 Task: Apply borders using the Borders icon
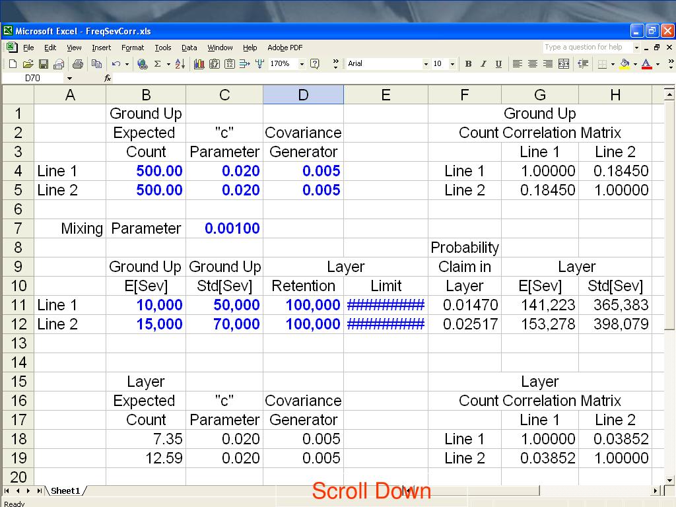point(602,64)
